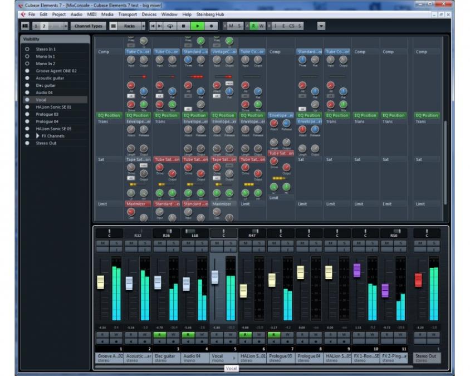This screenshot has width=470, height=376.
Task: Click the Racks button
Action: click(x=129, y=26)
